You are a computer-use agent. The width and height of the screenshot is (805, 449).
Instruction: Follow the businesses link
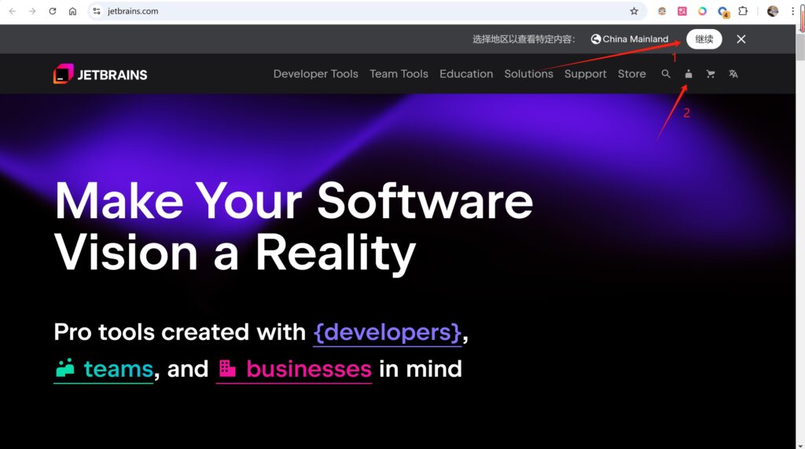pos(294,369)
